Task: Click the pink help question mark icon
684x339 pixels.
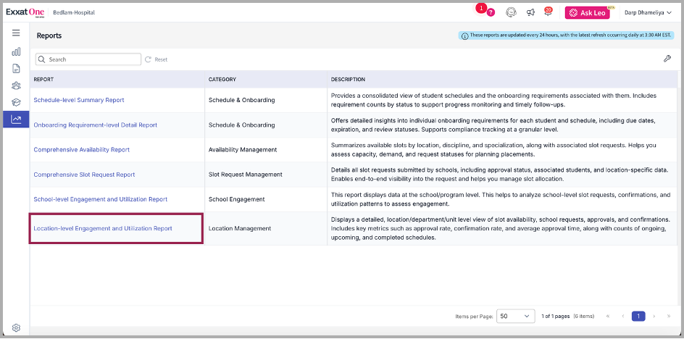Action: pos(491,12)
